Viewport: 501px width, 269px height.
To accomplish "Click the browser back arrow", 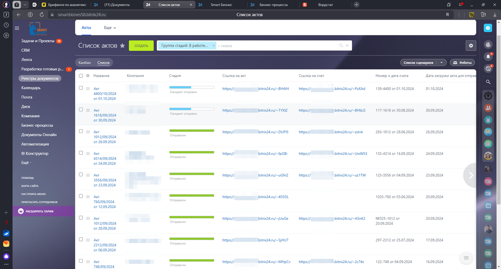I will 19,15.
